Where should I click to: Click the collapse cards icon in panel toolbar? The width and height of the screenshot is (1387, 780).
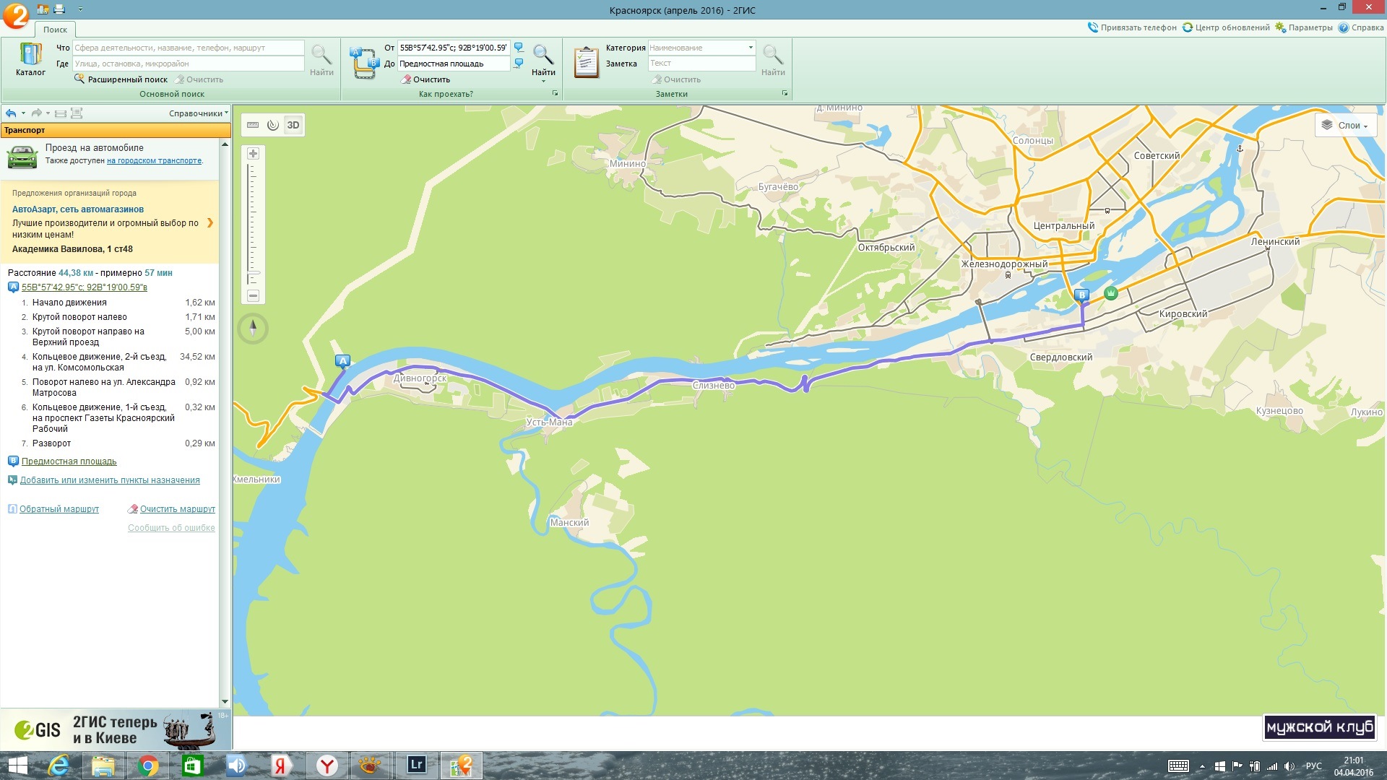[61, 113]
